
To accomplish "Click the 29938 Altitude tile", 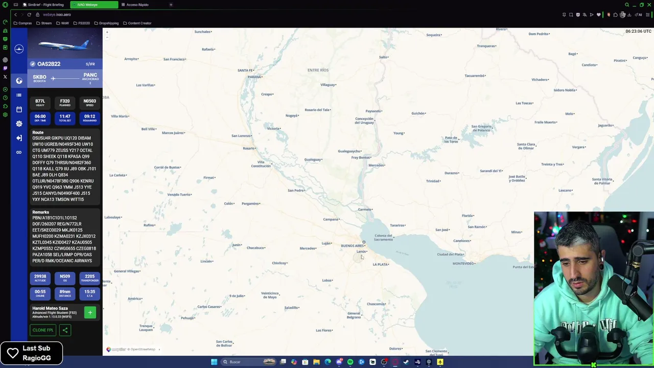I will point(40,278).
